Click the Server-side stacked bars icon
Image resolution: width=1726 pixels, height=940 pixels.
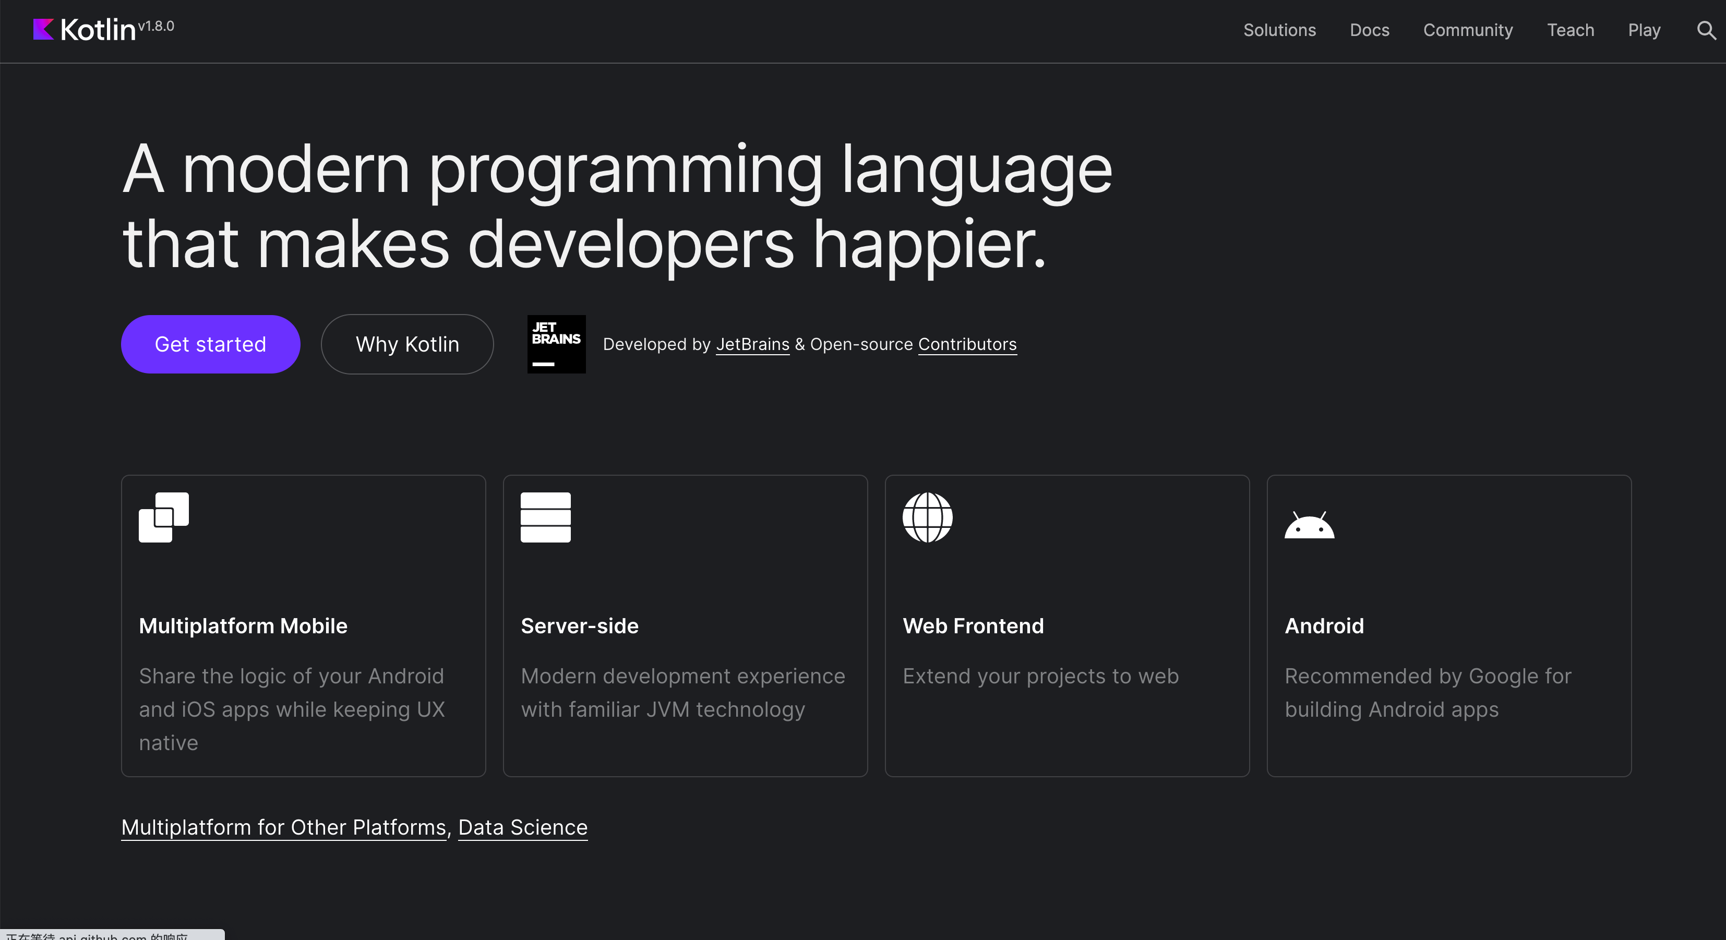click(545, 517)
